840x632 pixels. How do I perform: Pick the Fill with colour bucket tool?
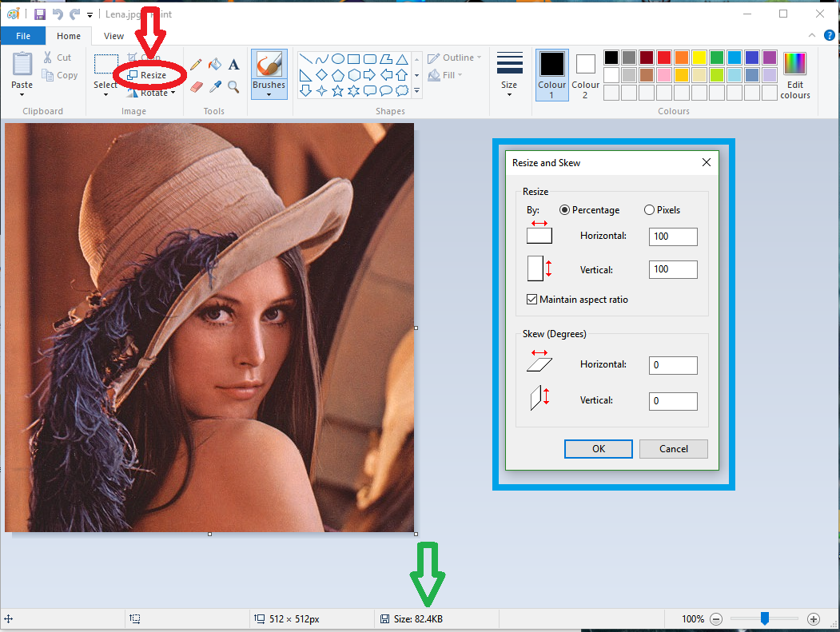(x=214, y=65)
